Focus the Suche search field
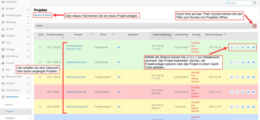Screen dimensions: 260x120 coord(239,3)
